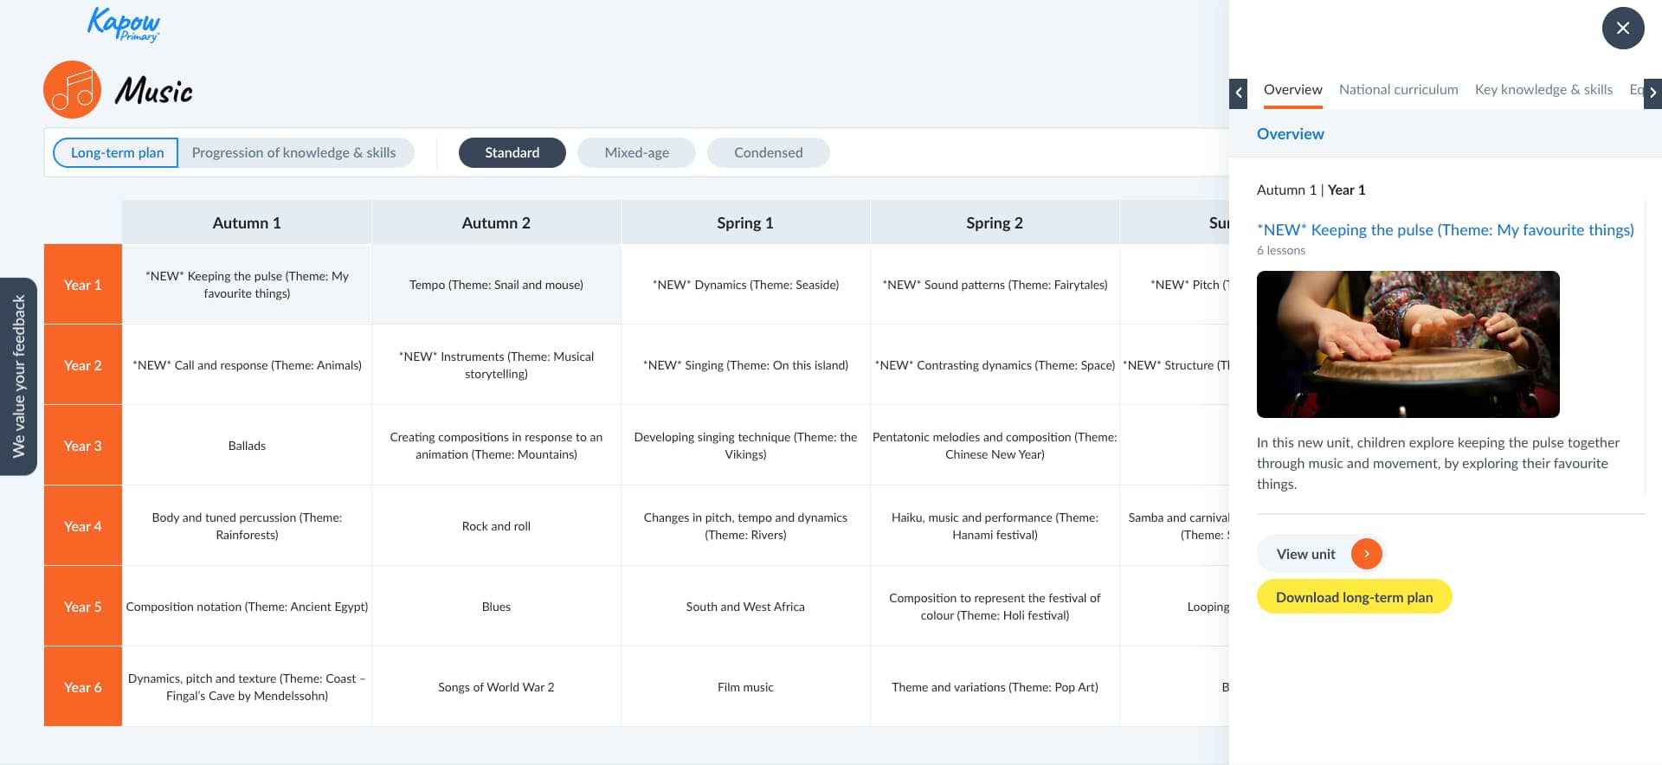Click the orange arrow on View unit

(1366, 554)
